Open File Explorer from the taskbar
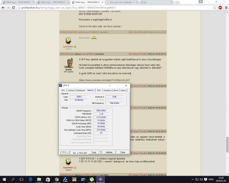Viewport: 229px width, 183px height. pos(39,179)
